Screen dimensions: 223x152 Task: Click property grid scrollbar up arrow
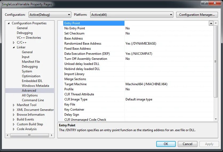tap(216, 23)
